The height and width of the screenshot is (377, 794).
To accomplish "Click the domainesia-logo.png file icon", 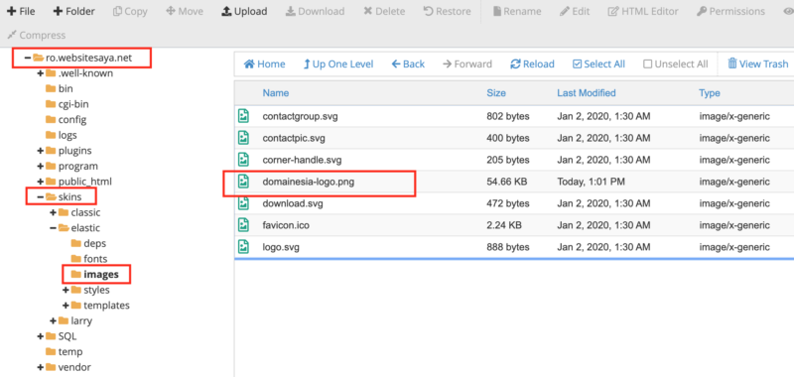I will [x=244, y=182].
